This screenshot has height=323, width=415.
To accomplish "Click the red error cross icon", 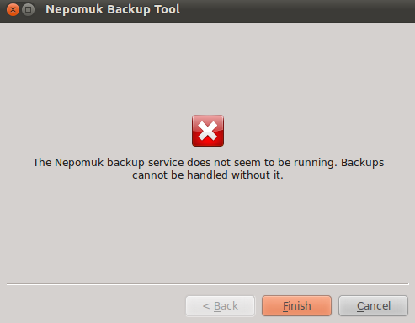I will 208,131.
